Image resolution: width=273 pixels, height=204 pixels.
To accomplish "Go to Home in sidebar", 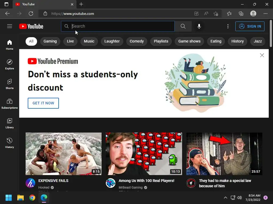I will [10, 45].
